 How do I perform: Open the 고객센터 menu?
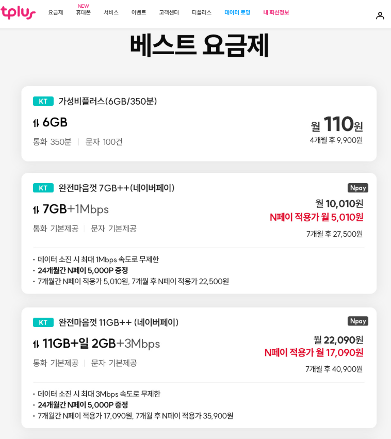point(169,12)
